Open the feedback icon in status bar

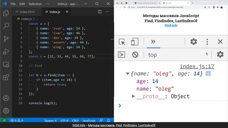[101, 121]
